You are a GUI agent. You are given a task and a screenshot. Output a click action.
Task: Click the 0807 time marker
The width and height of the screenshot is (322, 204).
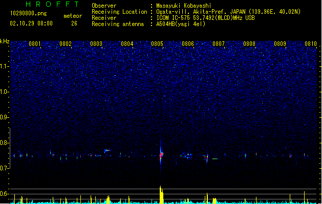[x=219, y=44]
